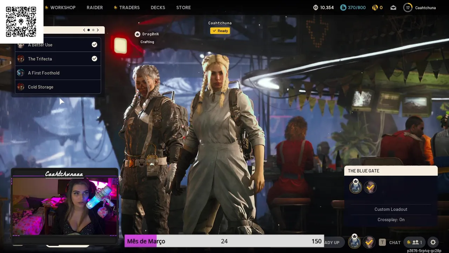Image resolution: width=449 pixels, height=253 pixels.
Task: Open the Caahtchuna profile name
Action: [x=425, y=7]
